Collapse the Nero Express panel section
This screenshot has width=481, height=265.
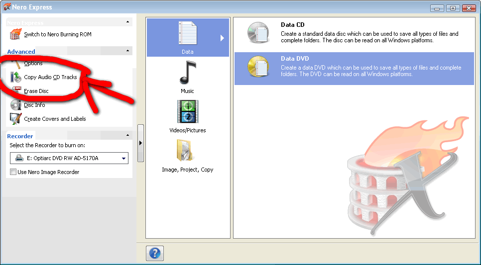click(127, 22)
